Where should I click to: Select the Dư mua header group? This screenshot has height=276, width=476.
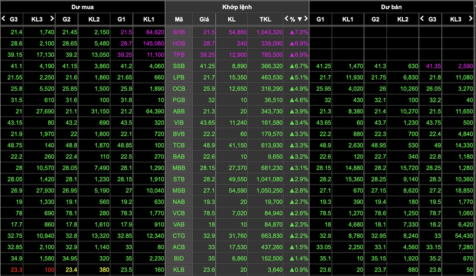pyautogui.click(x=83, y=7)
